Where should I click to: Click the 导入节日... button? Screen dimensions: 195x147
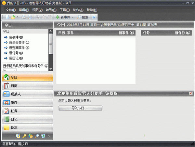(x=80, y=108)
